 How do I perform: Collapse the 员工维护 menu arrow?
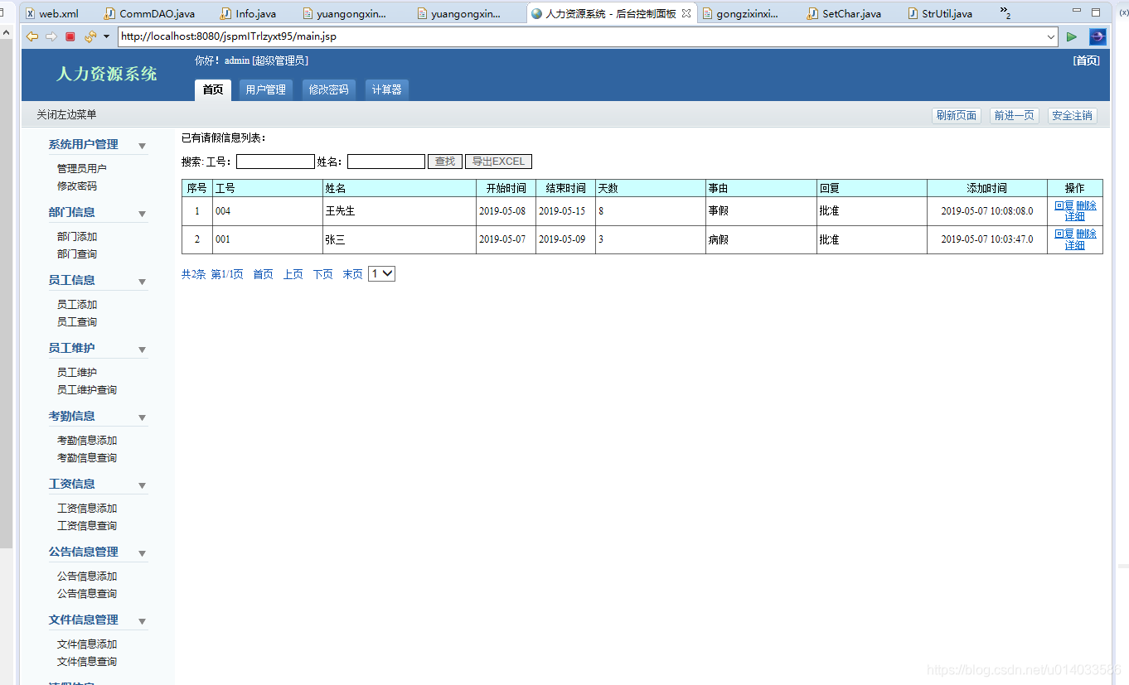click(142, 350)
